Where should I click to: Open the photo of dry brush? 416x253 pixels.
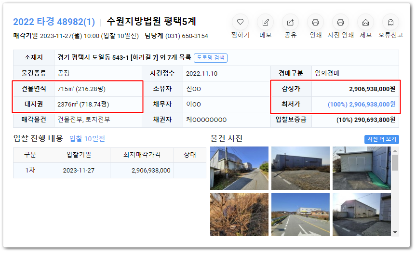[239, 214]
